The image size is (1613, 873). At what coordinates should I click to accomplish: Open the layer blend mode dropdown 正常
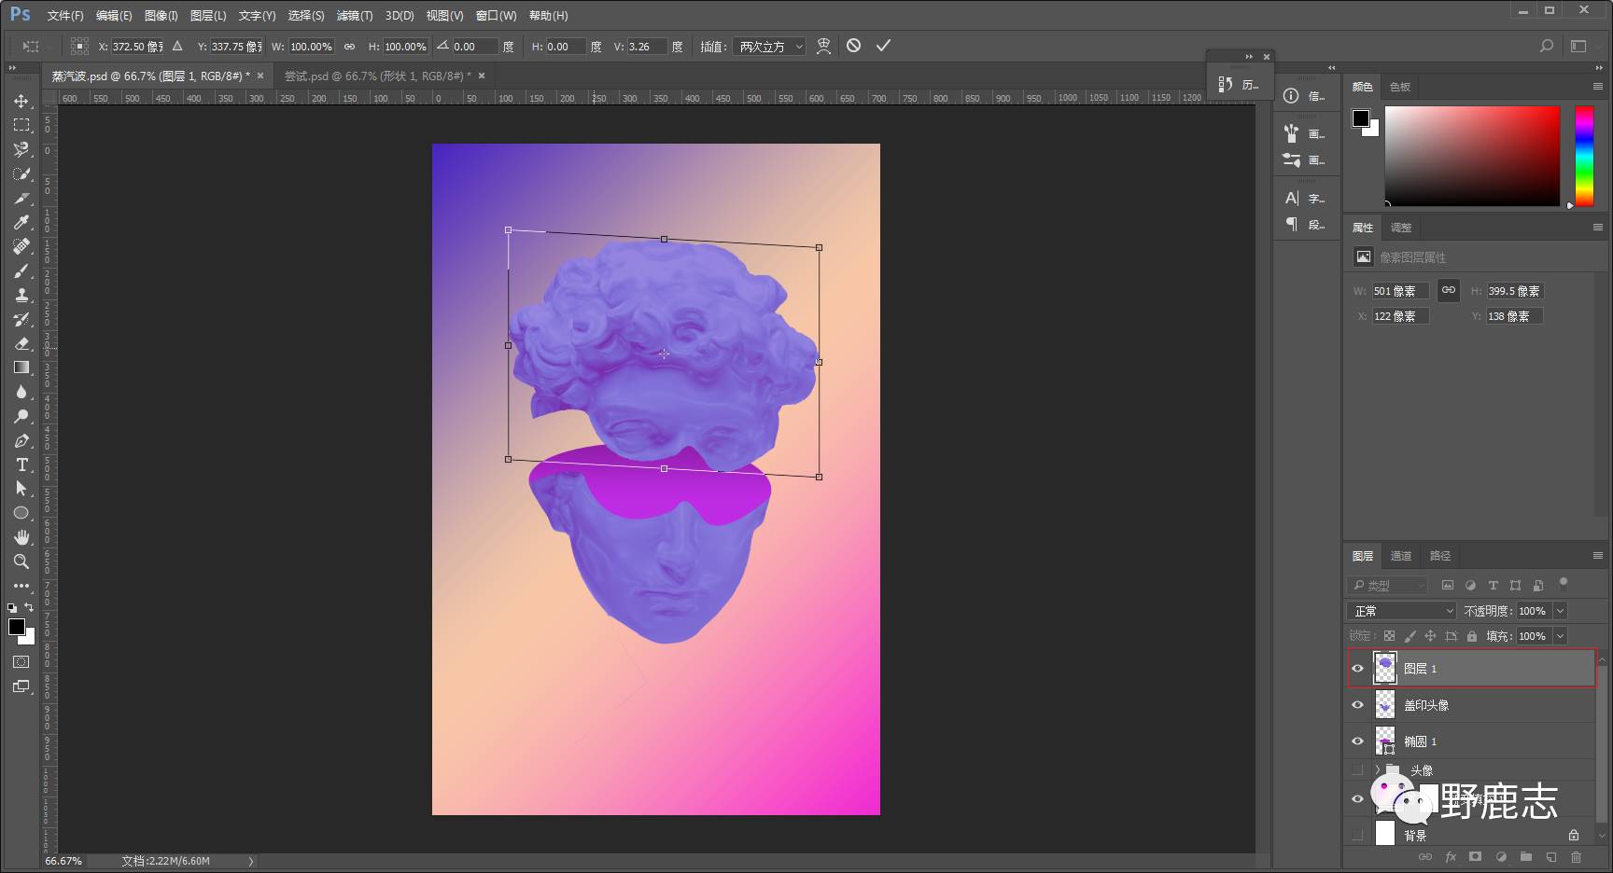pyautogui.click(x=1401, y=611)
